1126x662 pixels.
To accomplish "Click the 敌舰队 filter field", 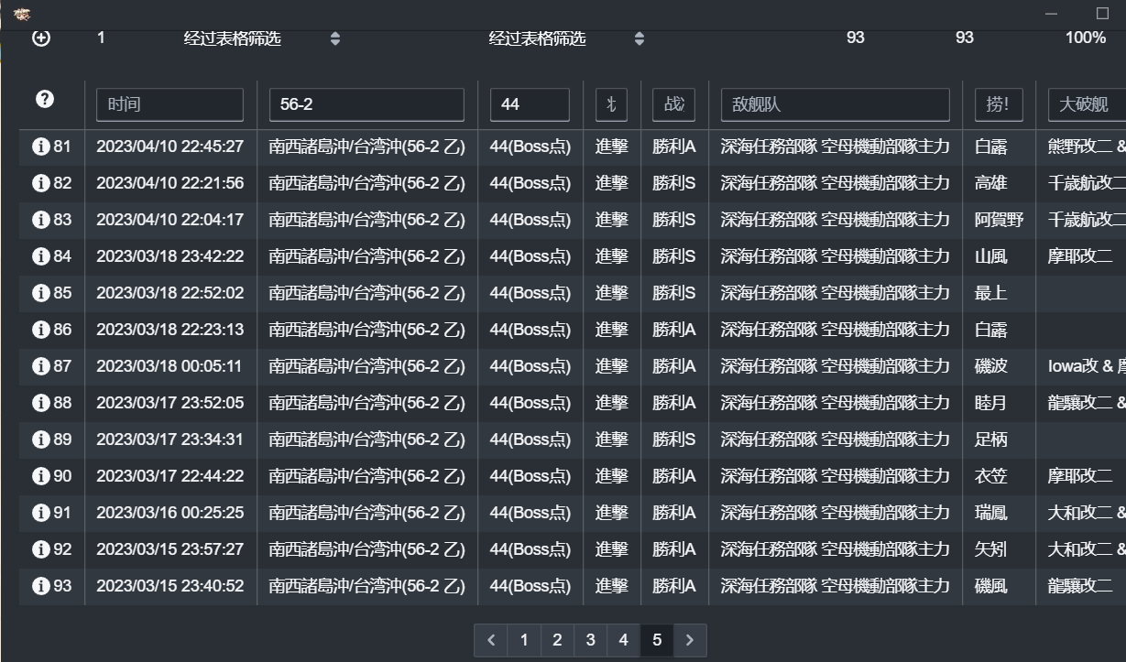I will pyautogui.click(x=835, y=104).
